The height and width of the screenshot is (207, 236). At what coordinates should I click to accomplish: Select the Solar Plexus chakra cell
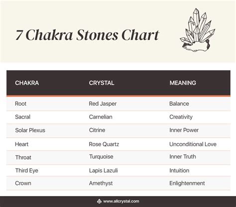30,130
